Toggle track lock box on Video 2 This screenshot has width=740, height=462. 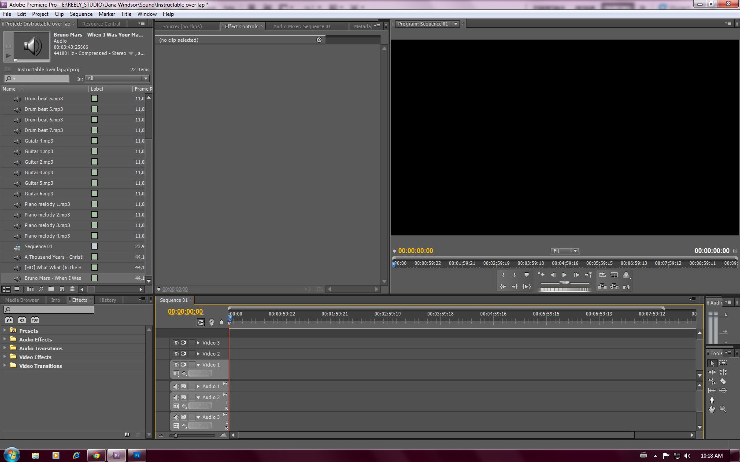coord(192,354)
